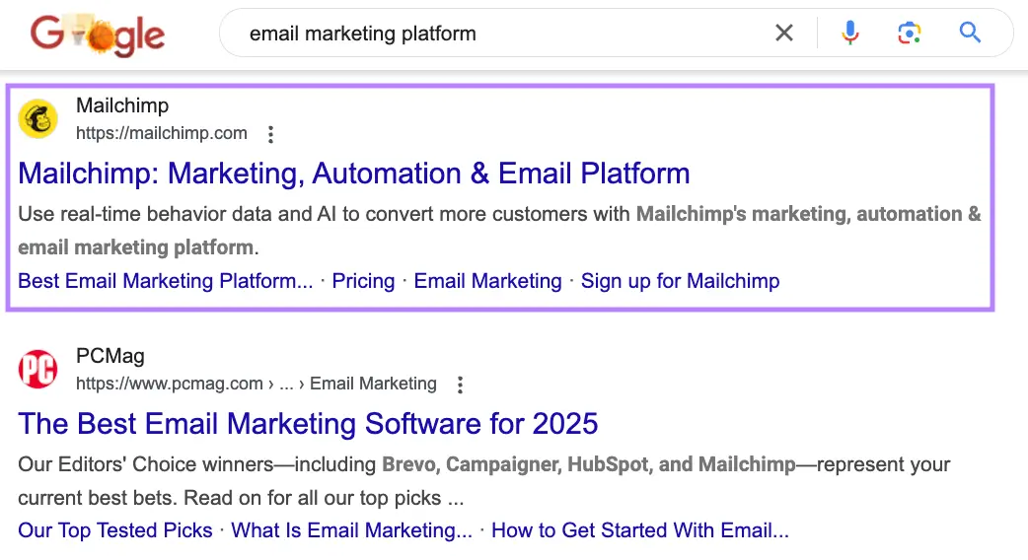Open three-dot menu for PCMag result
Screen dimensions: 1028x560
[460, 385]
